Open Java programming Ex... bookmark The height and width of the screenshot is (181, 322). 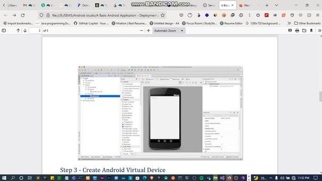click(53, 24)
